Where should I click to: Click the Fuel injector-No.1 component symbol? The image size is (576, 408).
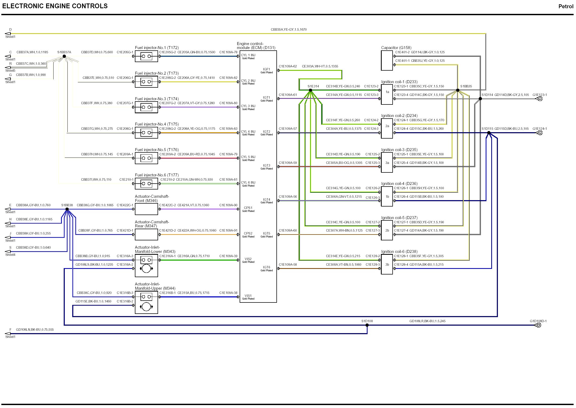(x=146, y=56)
